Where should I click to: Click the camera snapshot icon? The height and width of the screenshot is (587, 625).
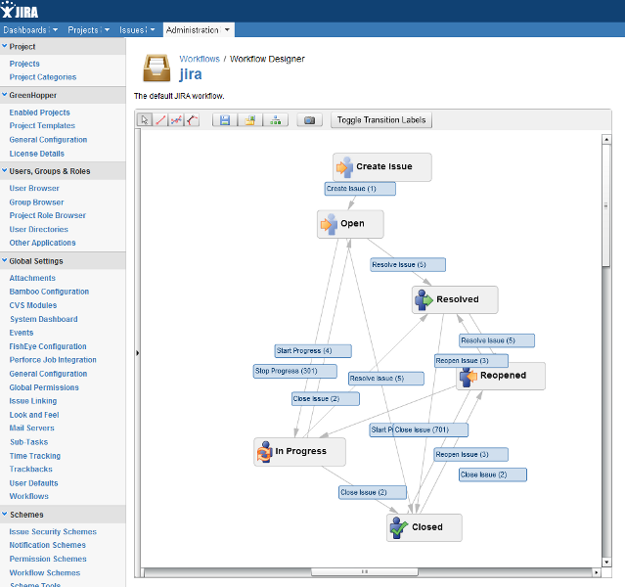click(x=309, y=120)
